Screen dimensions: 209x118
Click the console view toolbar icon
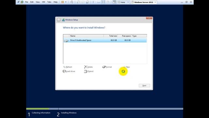pos(114,2)
